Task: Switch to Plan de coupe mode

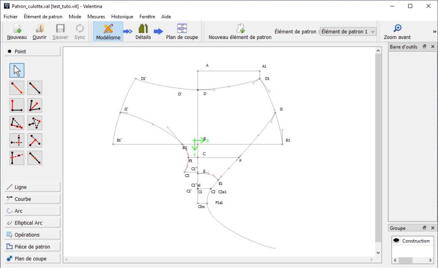Action: [x=182, y=31]
